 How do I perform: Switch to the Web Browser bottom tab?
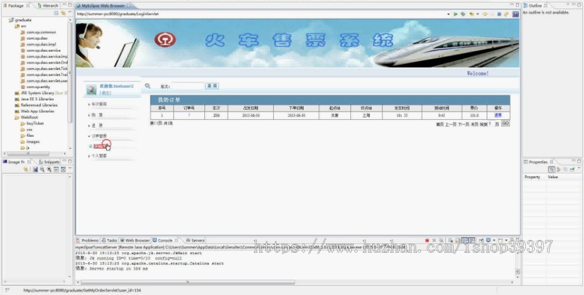[x=135, y=241]
